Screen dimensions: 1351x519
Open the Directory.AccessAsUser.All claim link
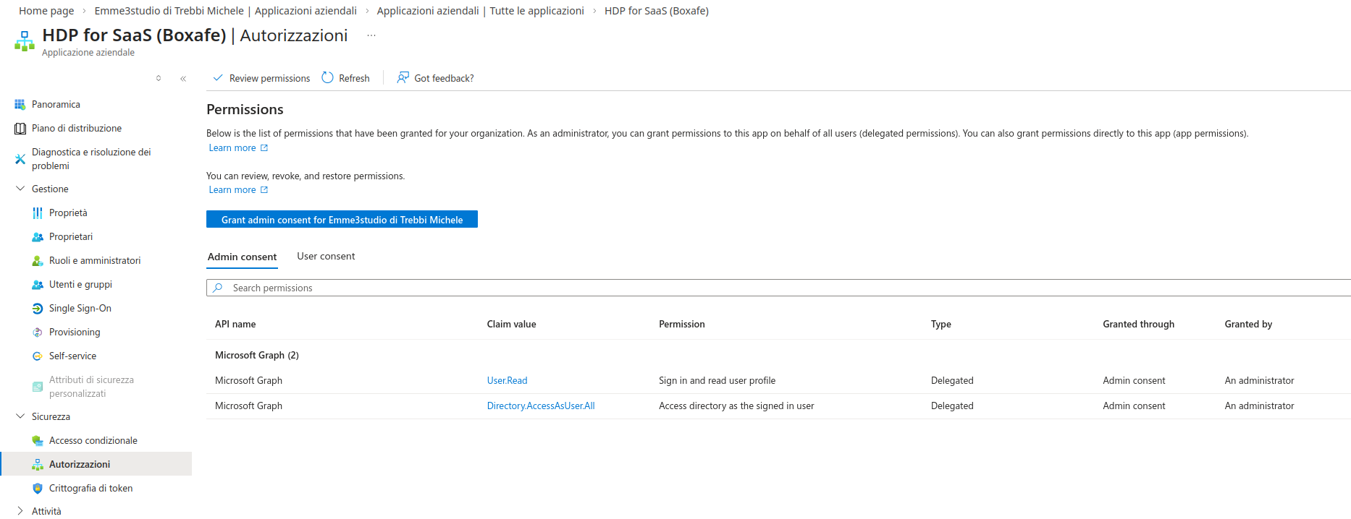click(540, 406)
